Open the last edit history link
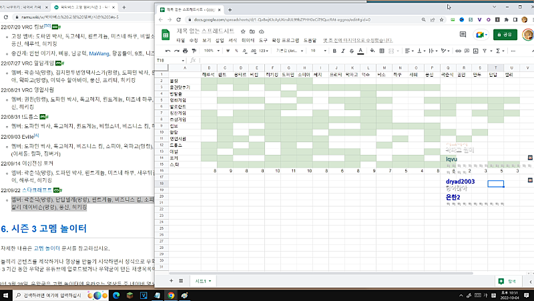Image resolution: width=534 pixels, height=301 pixels. pos(358,40)
